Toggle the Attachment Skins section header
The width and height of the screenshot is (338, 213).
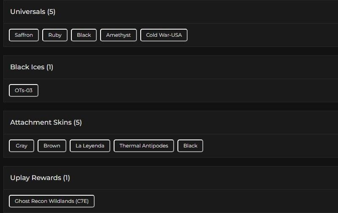[41, 123]
